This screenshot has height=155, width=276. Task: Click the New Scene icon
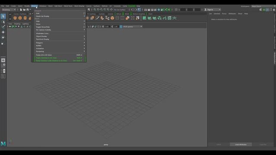point(21,9)
